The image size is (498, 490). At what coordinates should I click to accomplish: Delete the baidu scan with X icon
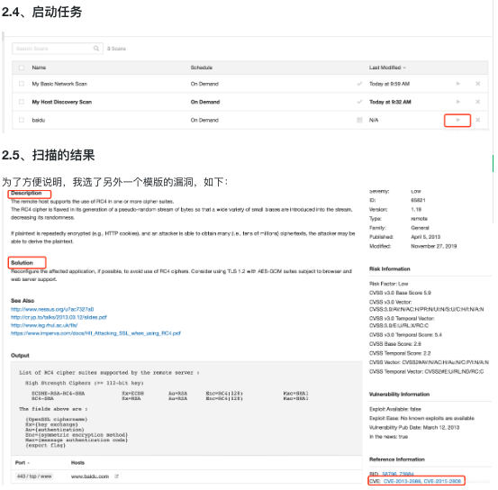click(477, 120)
